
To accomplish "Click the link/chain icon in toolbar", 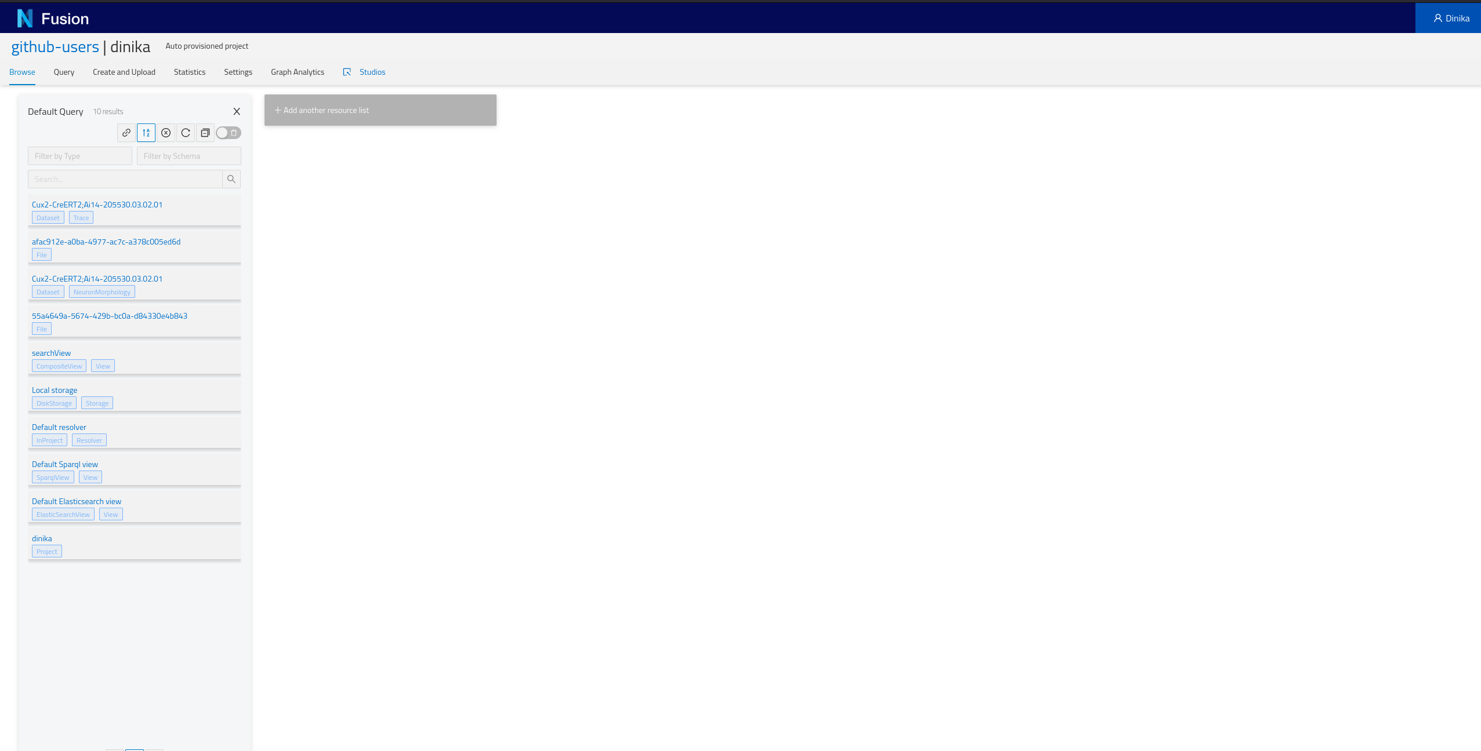I will pos(125,132).
